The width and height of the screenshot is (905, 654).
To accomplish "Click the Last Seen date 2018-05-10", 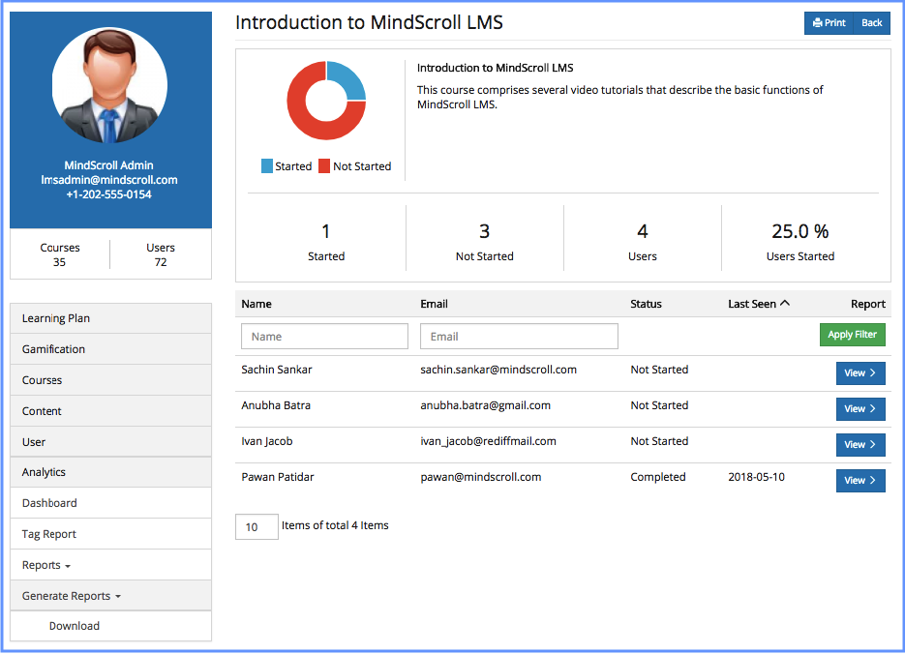I will pos(756,477).
